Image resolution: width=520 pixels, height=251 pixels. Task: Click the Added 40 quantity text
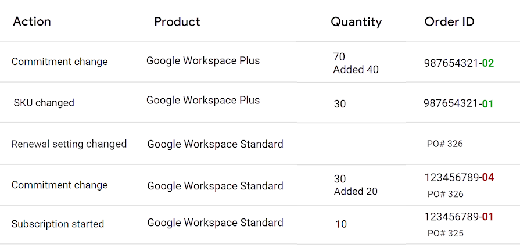click(356, 70)
